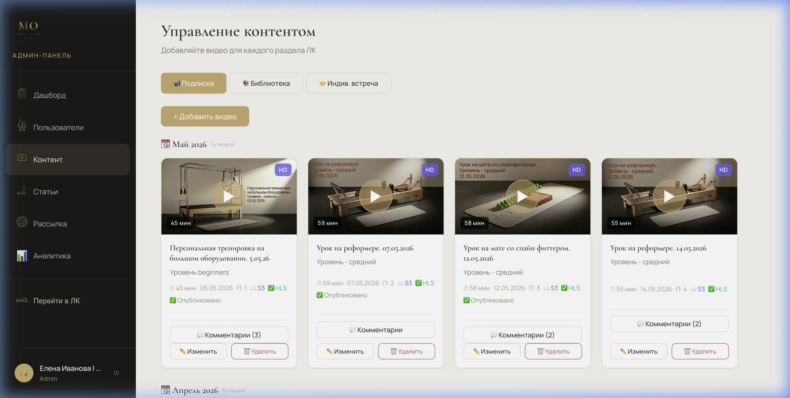Open Комментарии (3) for the first video
Viewport: 790px width, 398px height.
229,335
